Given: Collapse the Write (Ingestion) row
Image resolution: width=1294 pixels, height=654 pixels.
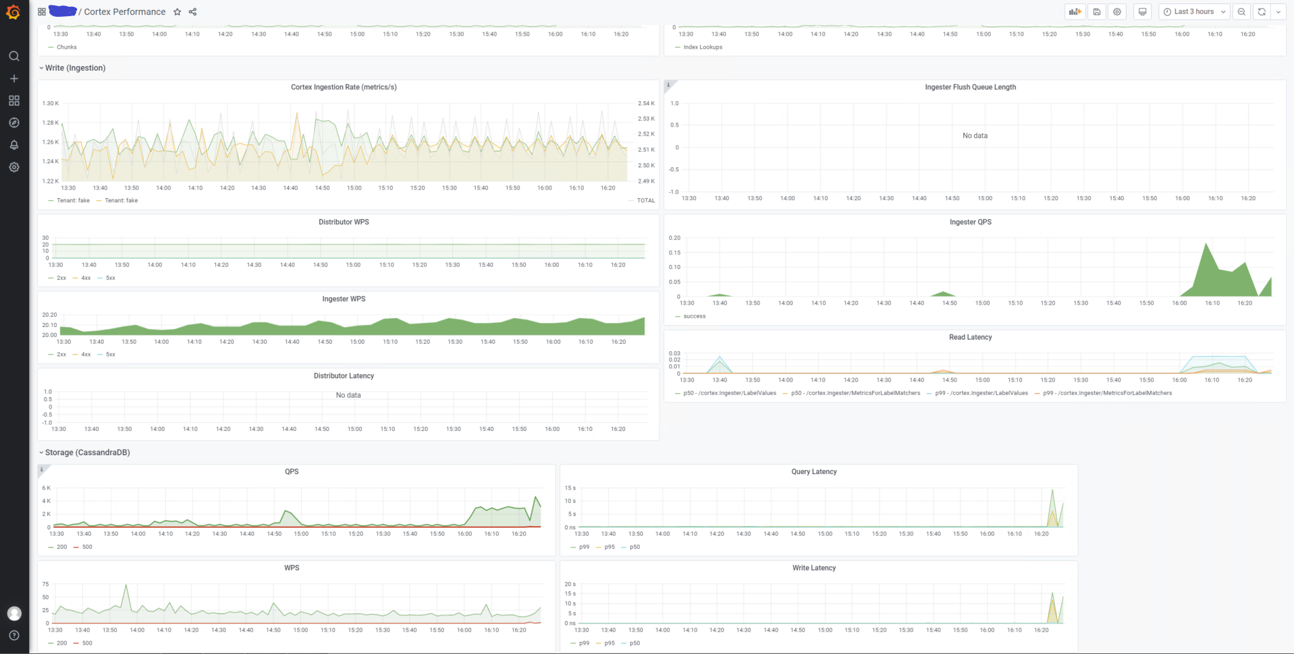Looking at the screenshot, I should [74, 67].
